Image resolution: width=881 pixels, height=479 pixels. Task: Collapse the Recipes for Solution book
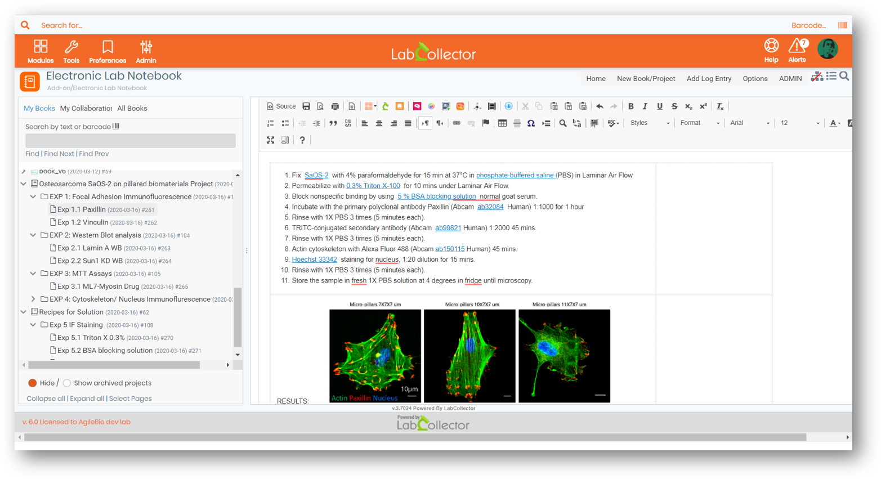pos(24,312)
